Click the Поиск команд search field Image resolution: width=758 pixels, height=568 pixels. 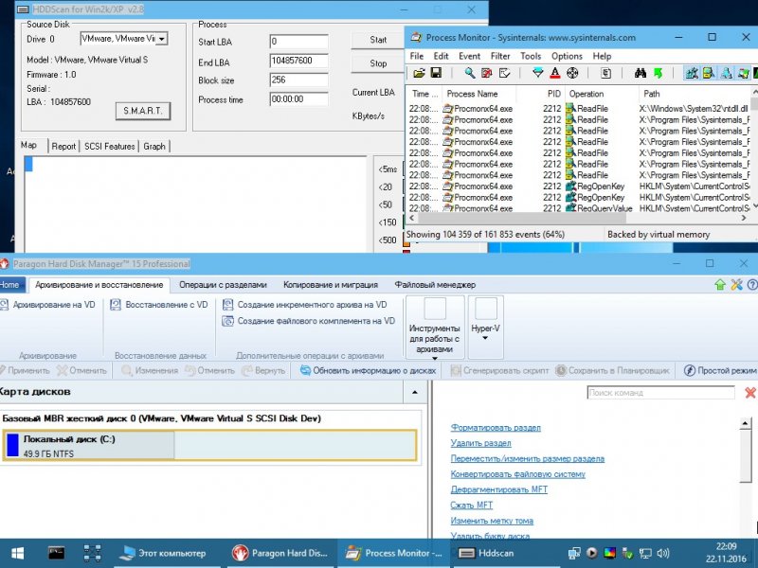pos(660,393)
